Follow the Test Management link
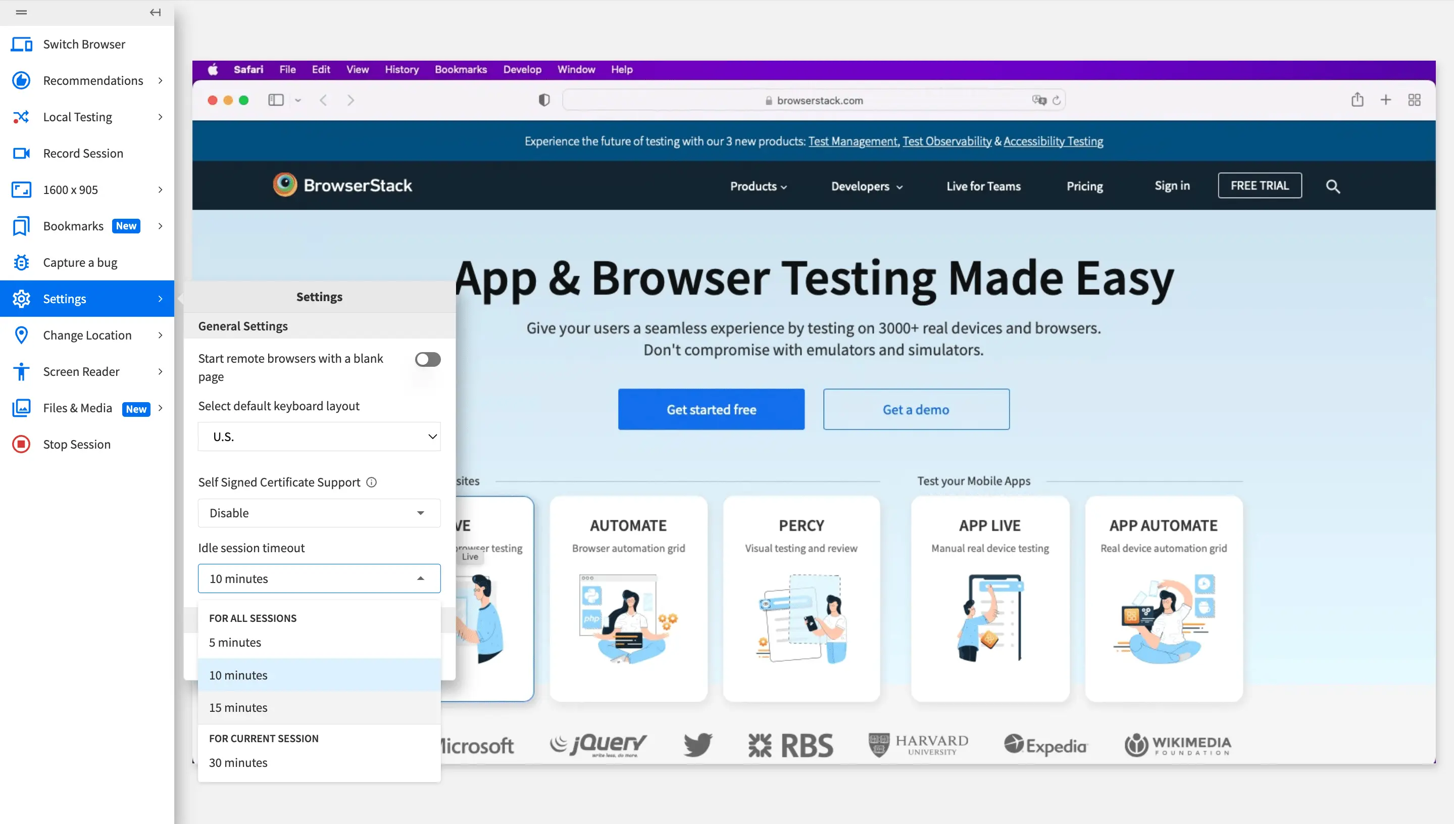This screenshot has height=824, width=1454. [853, 141]
